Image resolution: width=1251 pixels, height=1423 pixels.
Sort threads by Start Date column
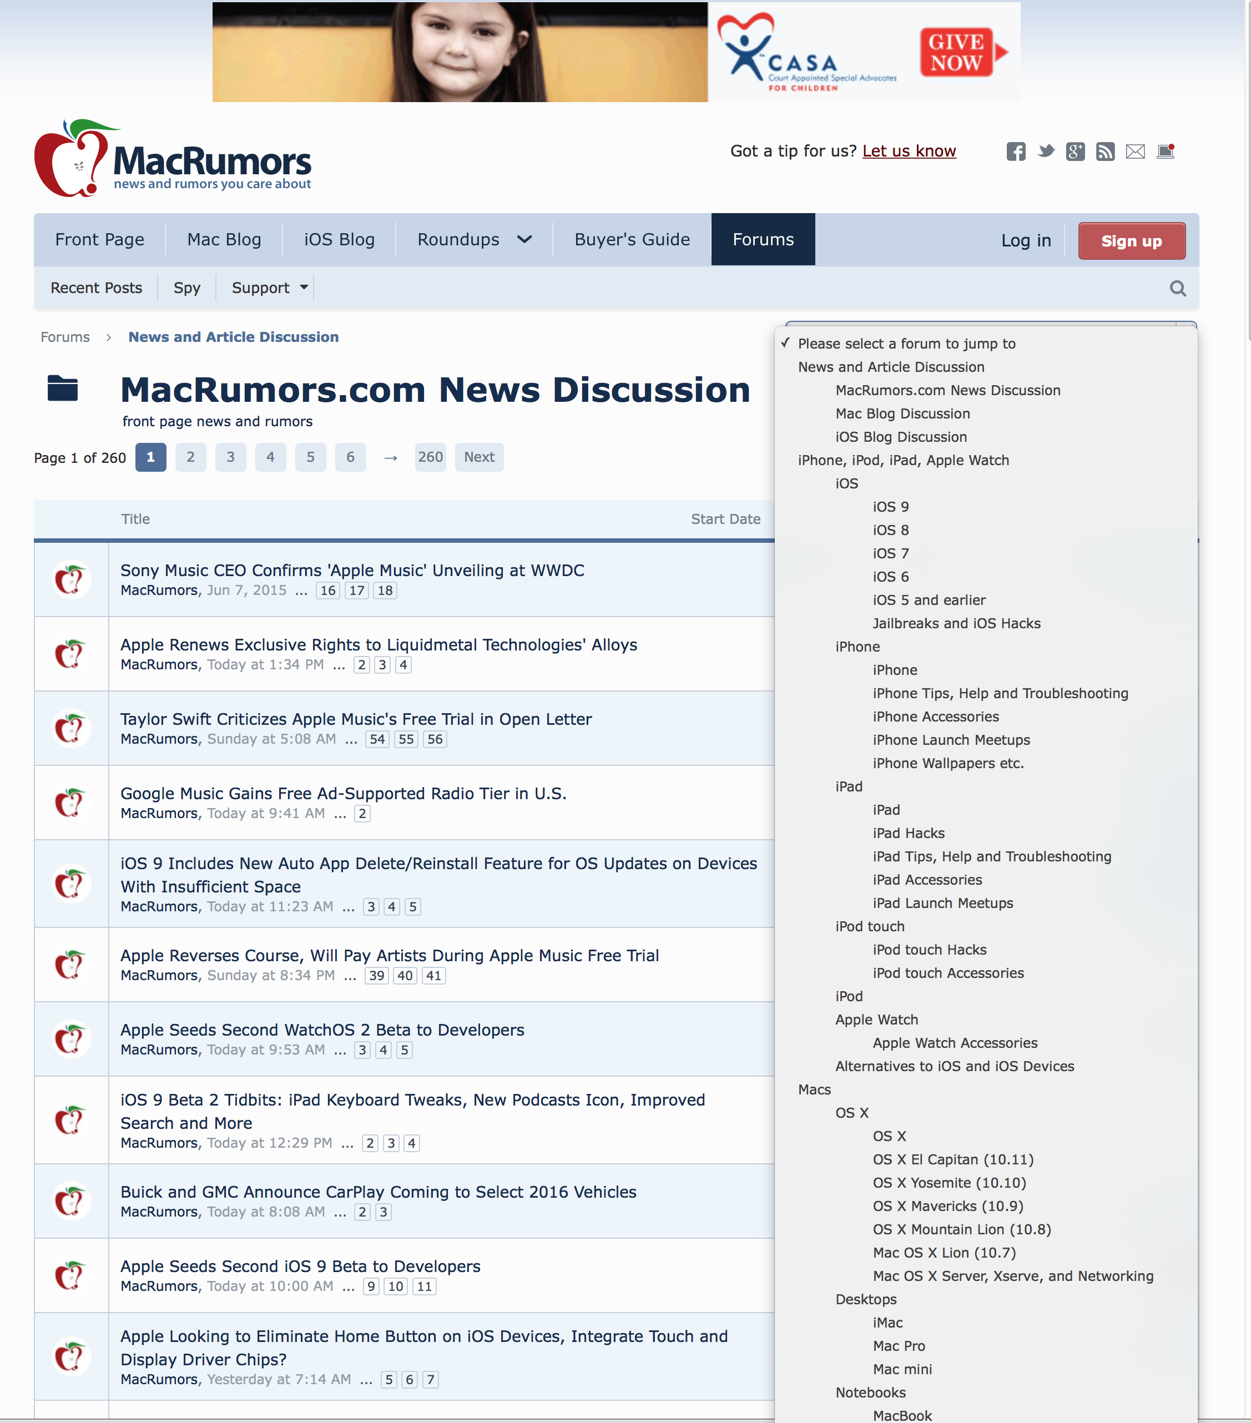coord(725,519)
